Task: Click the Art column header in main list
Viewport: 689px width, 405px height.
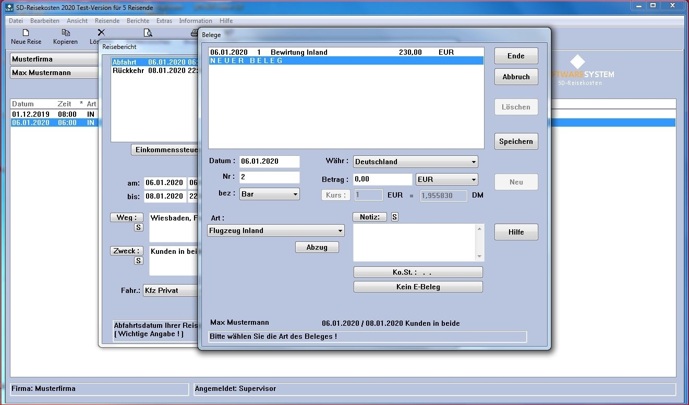Action: pyautogui.click(x=91, y=104)
